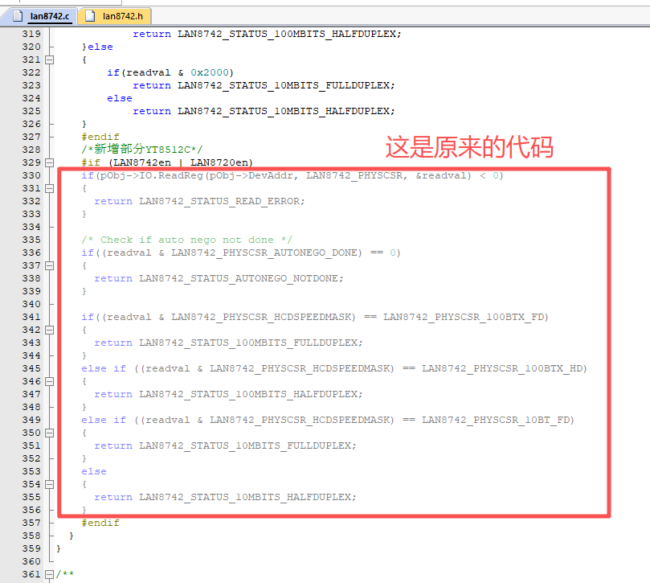This screenshot has width=650, height=583.
Task: Click LAN8742_PHYSCSR_100BTX_FD on line 341
Action: coord(464,317)
